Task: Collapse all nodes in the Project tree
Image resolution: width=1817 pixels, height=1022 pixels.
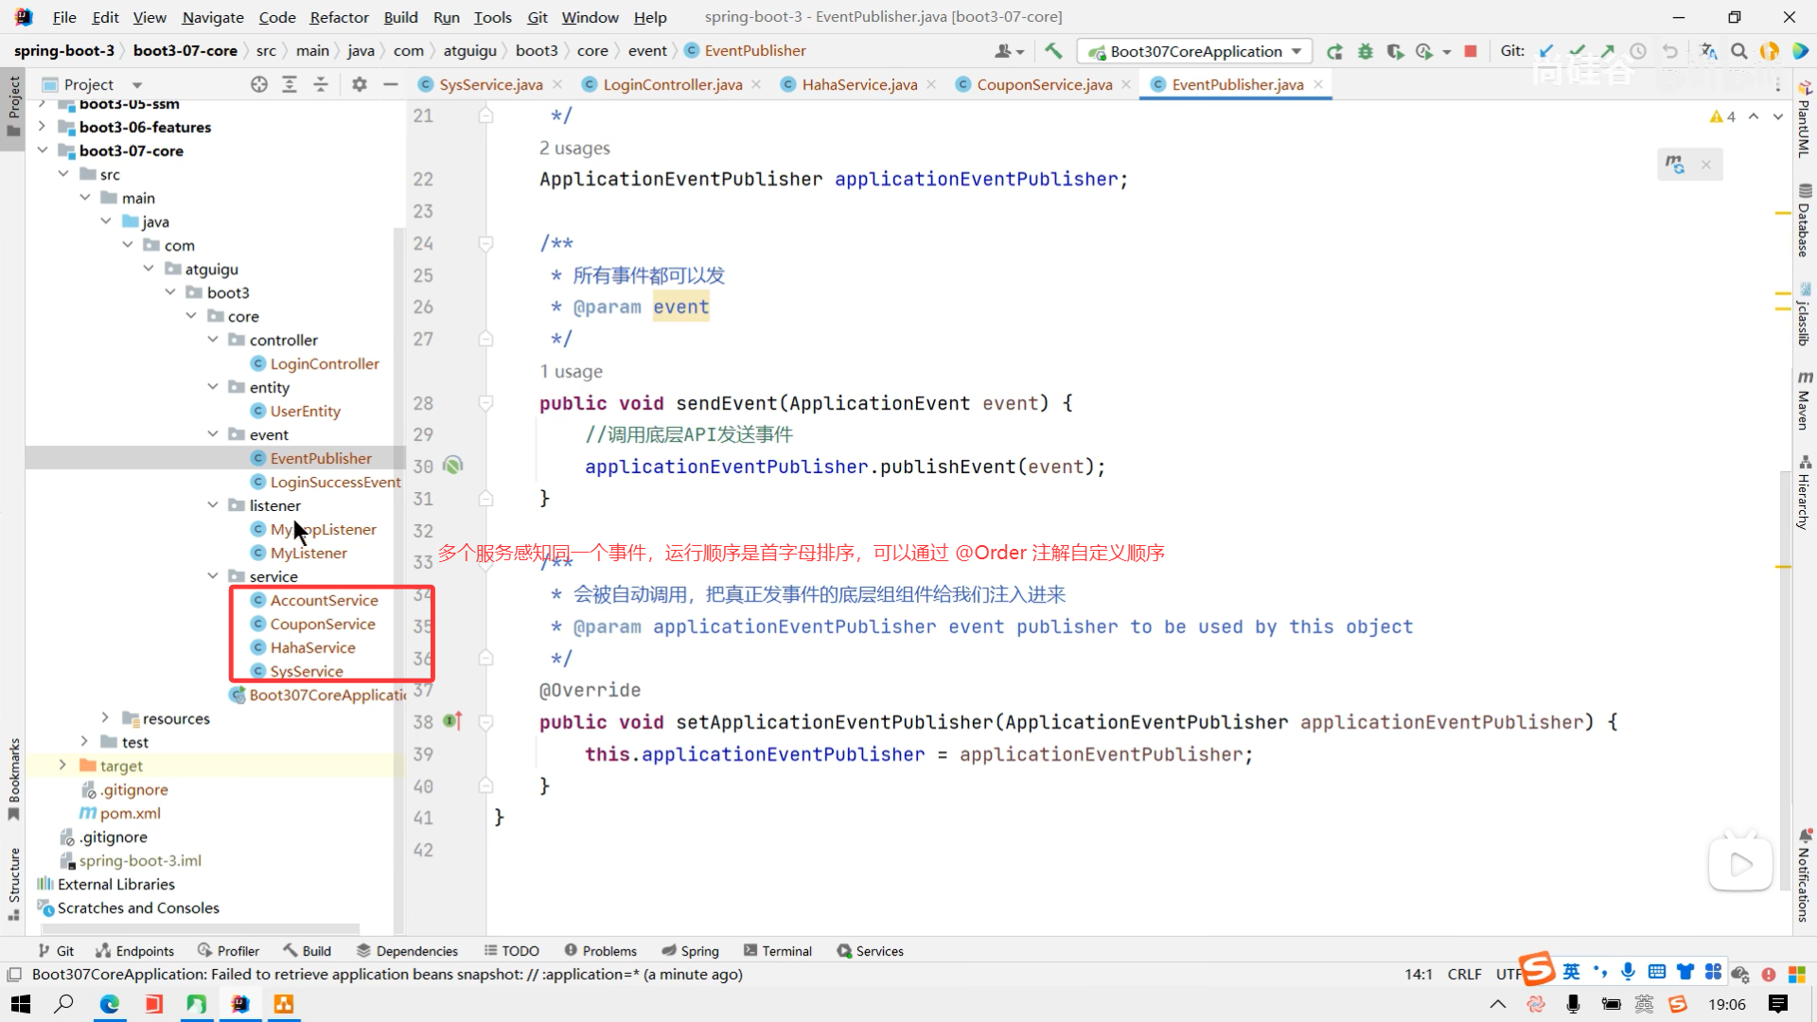Action: point(321,84)
